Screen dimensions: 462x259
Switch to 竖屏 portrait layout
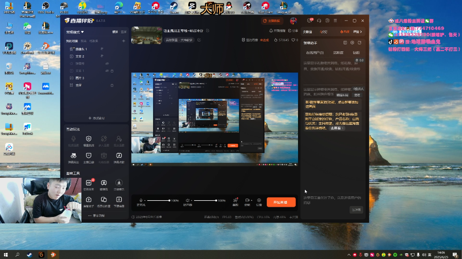124,32
